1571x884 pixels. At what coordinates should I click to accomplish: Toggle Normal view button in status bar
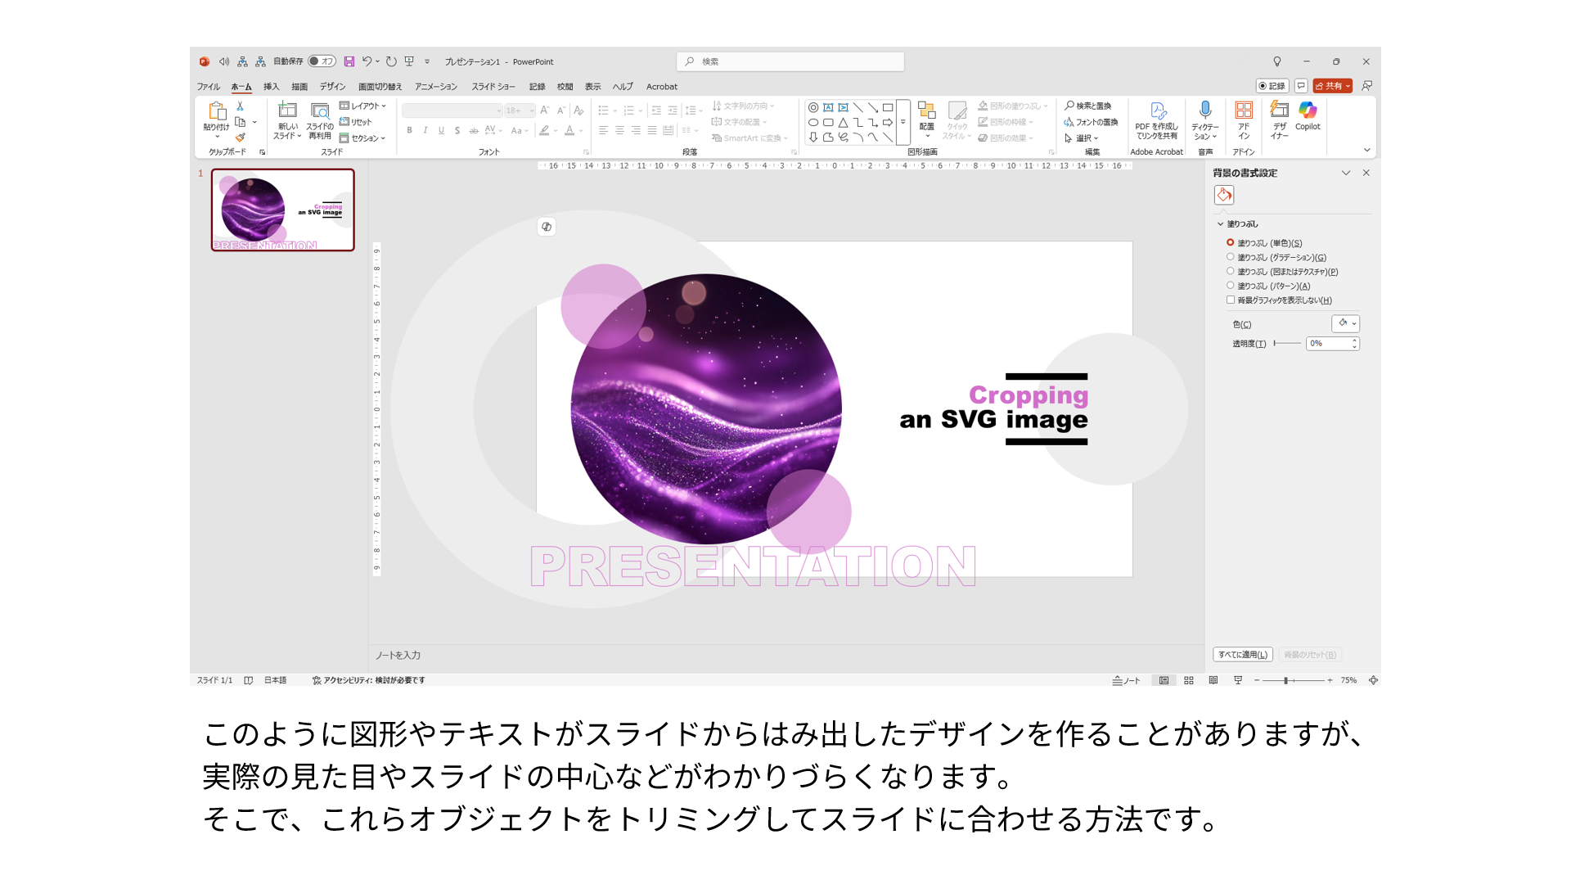pyautogui.click(x=1164, y=680)
